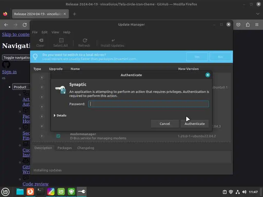Image resolution: width=263 pixels, height=197 pixels.
Task: Open the View menu in Update Manager
Action: (x=55, y=32)
